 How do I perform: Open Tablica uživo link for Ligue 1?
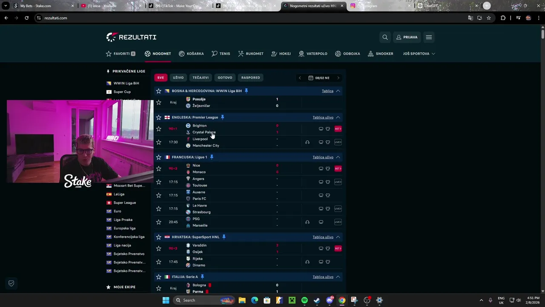pyautogui.click(x=323, y=157)
